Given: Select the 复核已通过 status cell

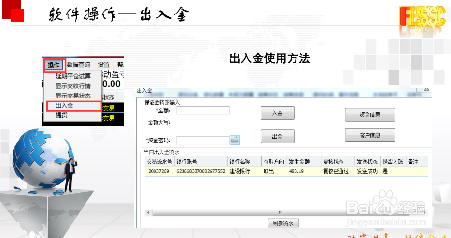Looking at the screenshot, I should (x=336, y=171).
